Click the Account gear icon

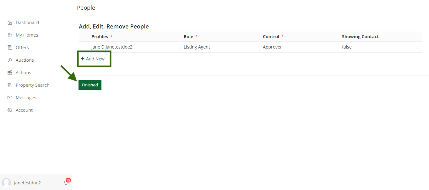click(x=10, y=110)
